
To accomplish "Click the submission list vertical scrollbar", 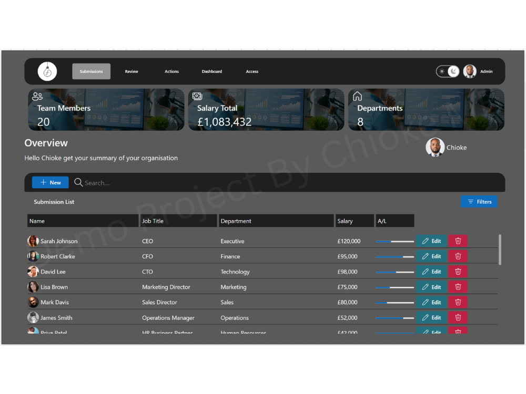I will (x=500, y=250).
